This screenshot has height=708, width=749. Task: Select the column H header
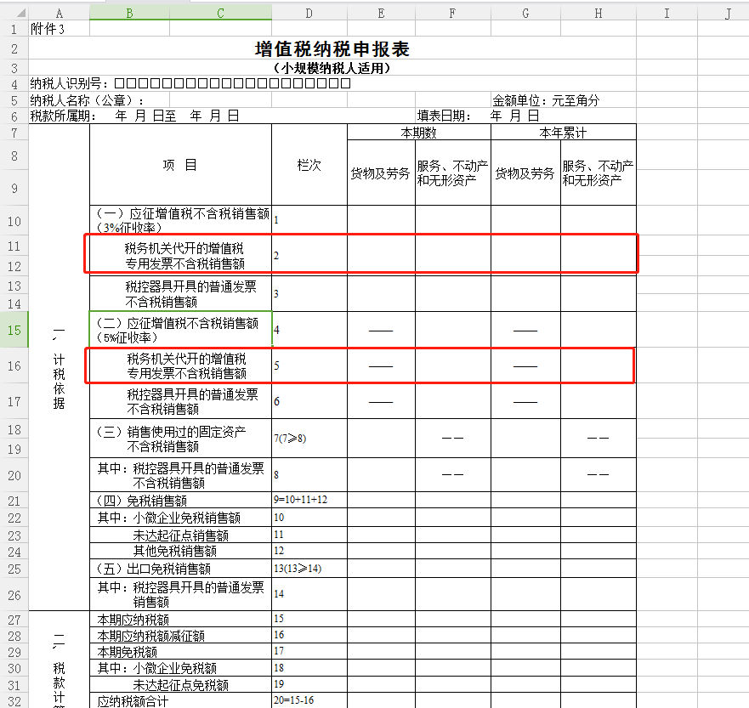pos(598,13)
